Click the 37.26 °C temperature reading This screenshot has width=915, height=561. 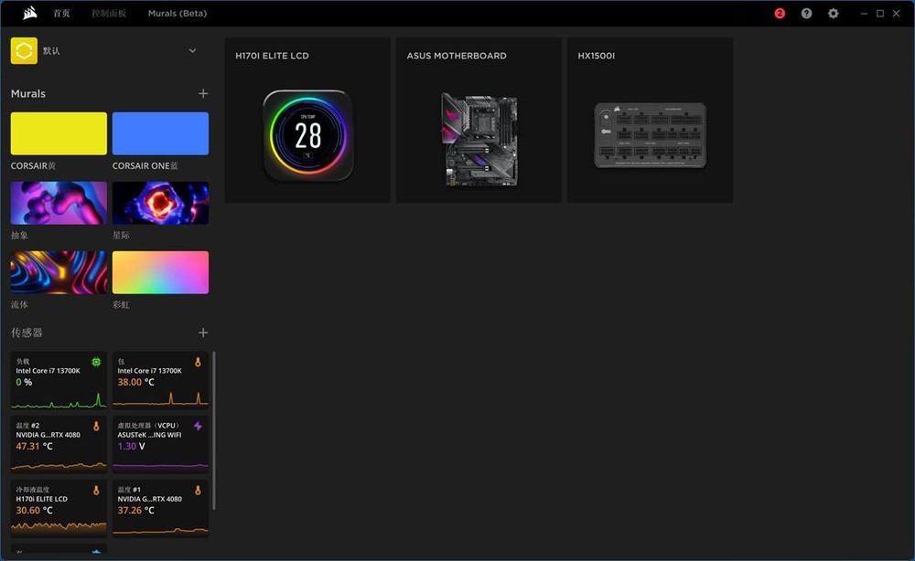(136, 511)
